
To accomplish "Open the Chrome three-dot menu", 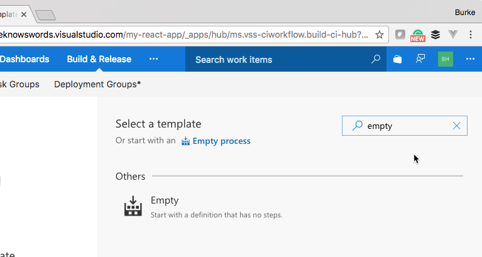I will (471, 35).
